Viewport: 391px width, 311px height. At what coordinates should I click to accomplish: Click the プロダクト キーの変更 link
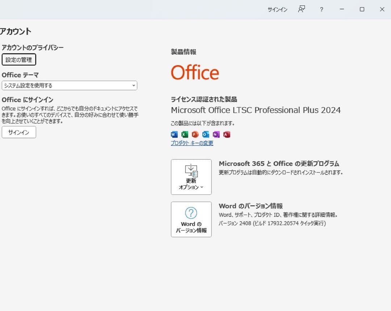[192, 143]
